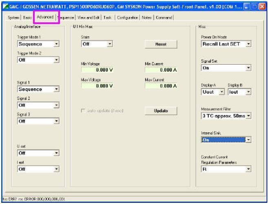The width and height of the screenshot is (269, 204).
Task: Expand the Internal Sink dropdown
Action: click(249, 140)
